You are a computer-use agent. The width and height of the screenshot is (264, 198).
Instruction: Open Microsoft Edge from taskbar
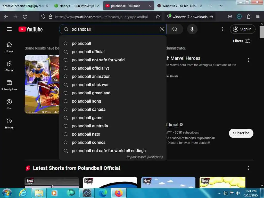[103, 193]
